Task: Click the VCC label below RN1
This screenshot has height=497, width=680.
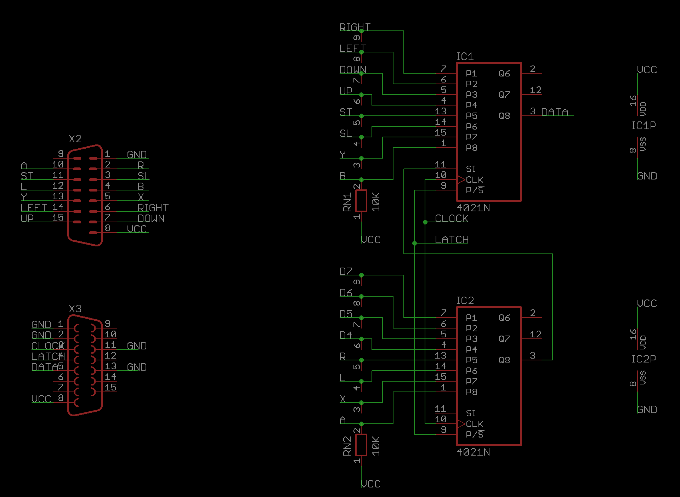Action: tap(370, 240)
